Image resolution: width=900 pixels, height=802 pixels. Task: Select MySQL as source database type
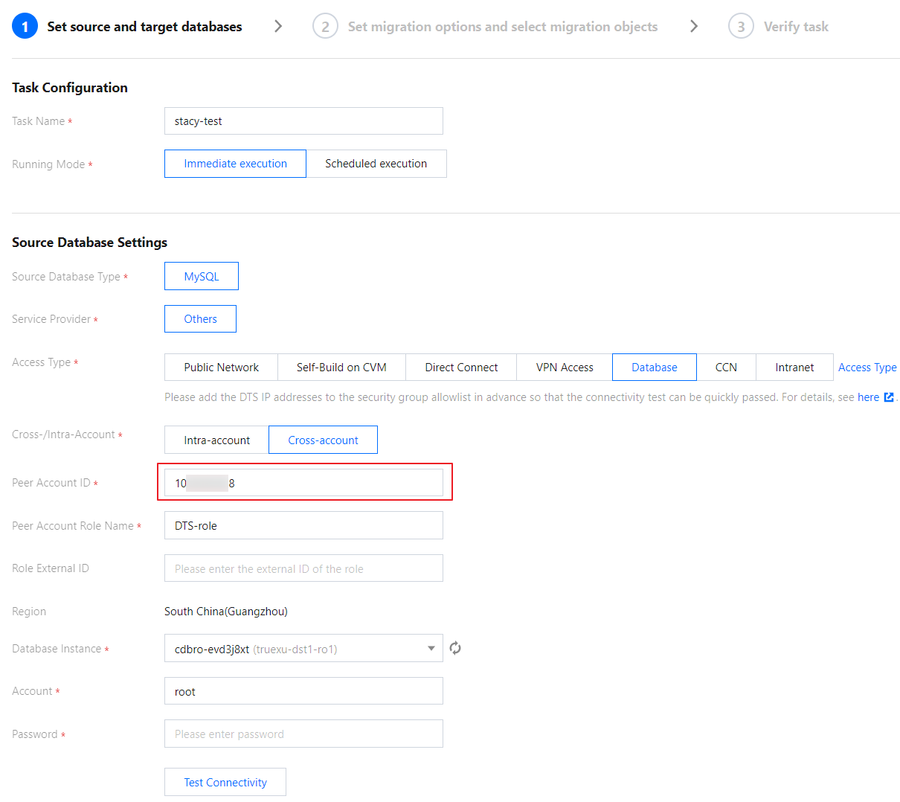click(x=202, y=276)
